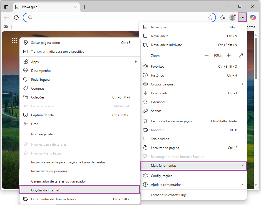Select Opções da Internet
The image size is (261, 205).
[x=79, y=190]
